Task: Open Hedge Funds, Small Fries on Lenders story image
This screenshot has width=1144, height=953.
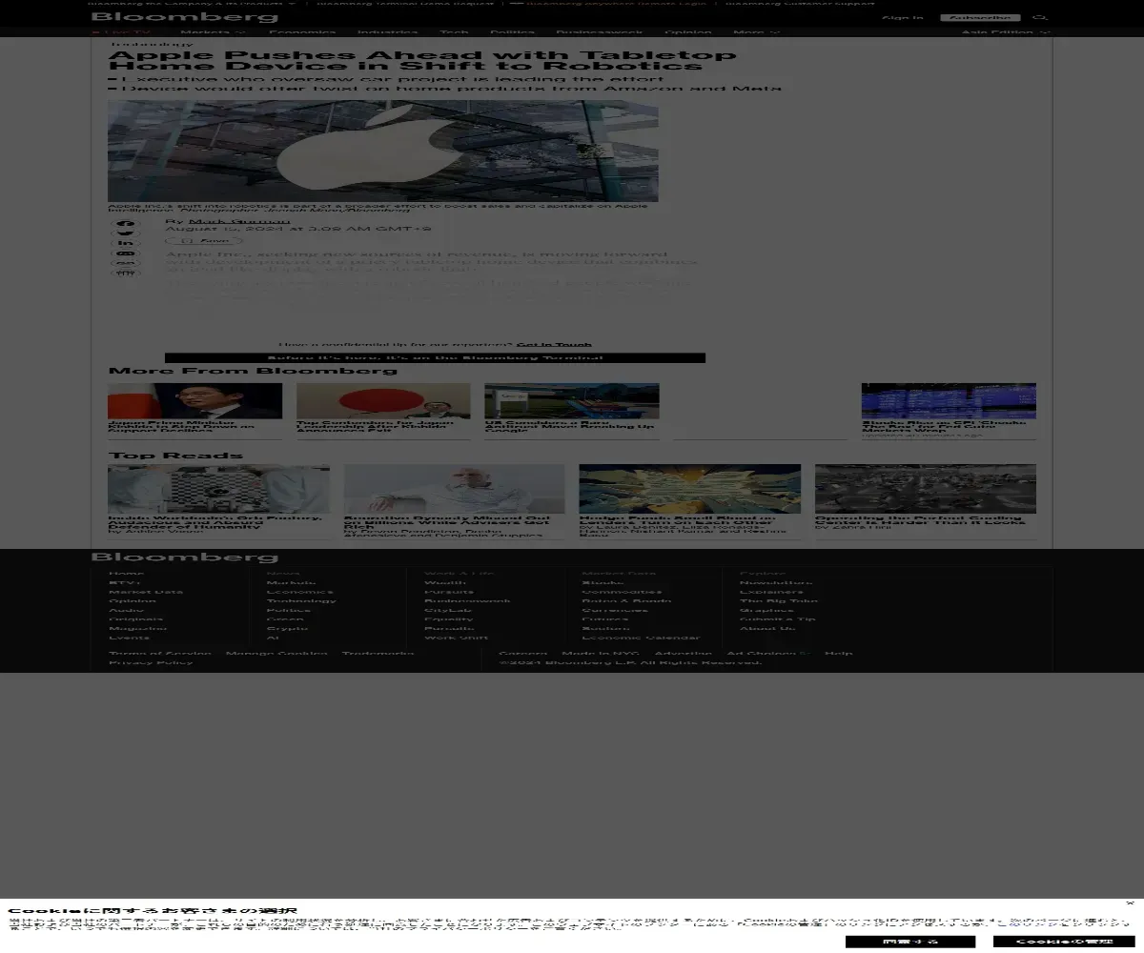Action: [690, 489]
